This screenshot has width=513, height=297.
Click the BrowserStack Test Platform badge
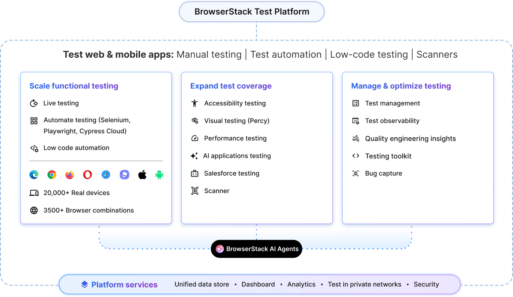point(252,12)
